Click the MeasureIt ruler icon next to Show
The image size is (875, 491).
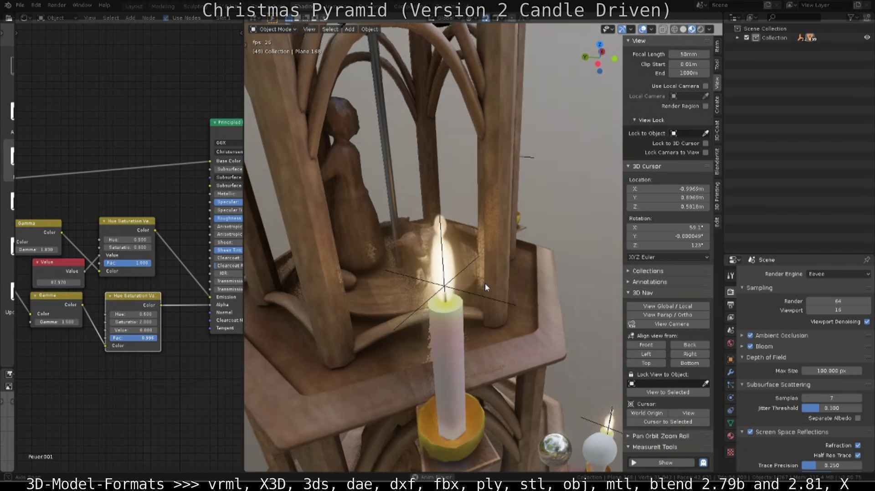click(703, 463)
